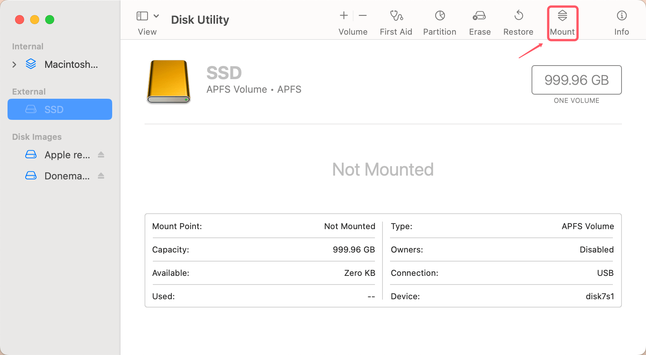Eject the Donema disk image
Screen dimensions: 646x355
tap(101, 176)
